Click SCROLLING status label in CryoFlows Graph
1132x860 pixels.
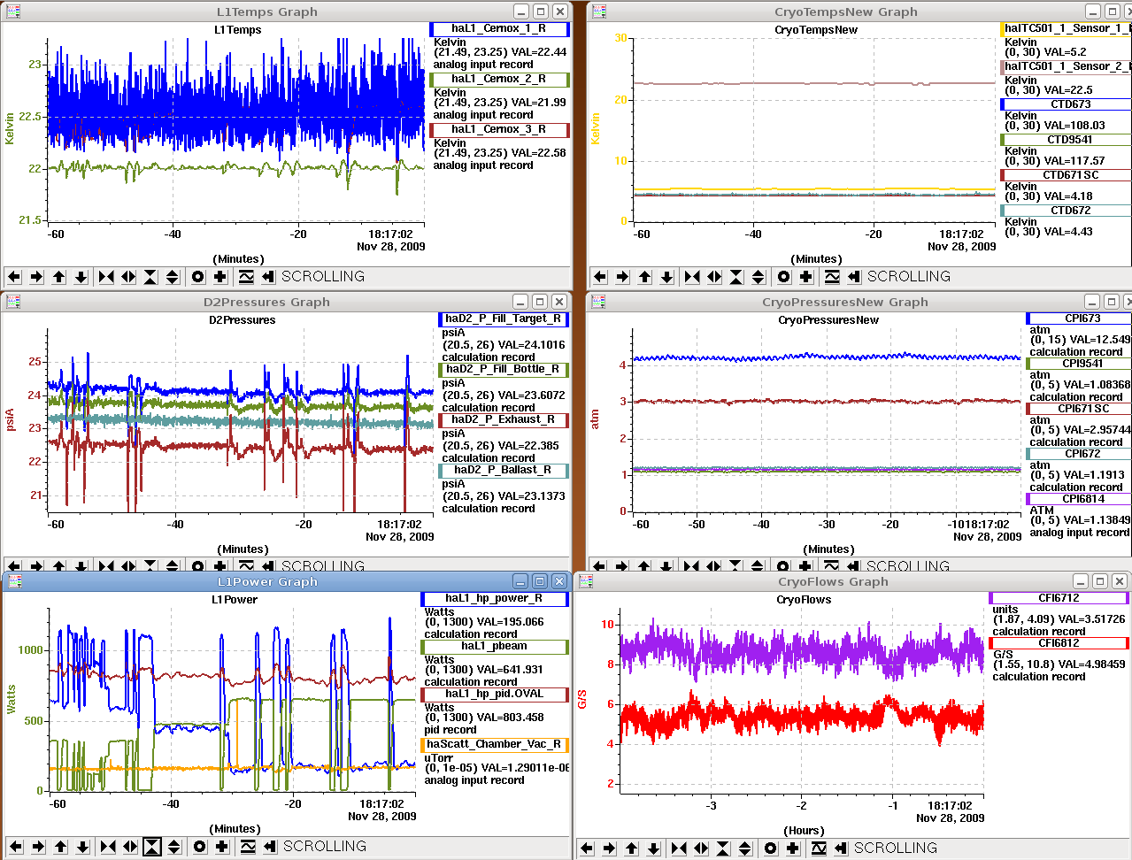896,848
